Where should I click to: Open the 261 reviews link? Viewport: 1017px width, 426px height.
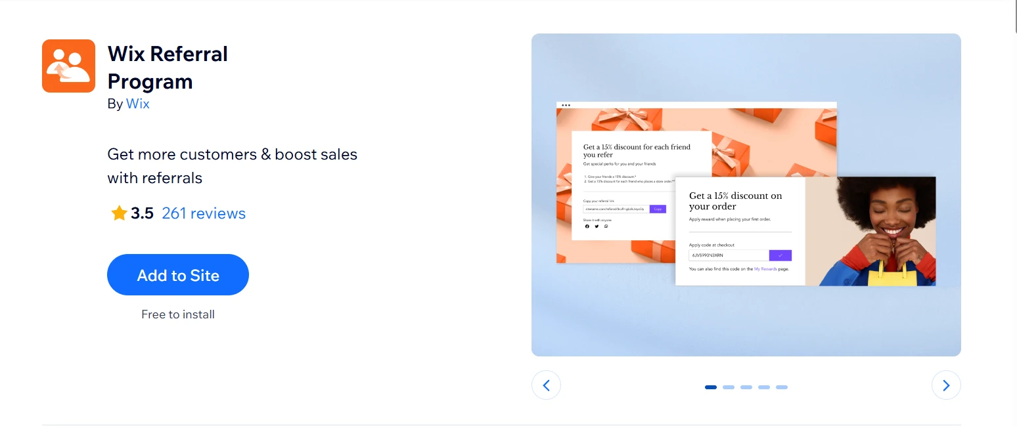click(x=204, y=213)
